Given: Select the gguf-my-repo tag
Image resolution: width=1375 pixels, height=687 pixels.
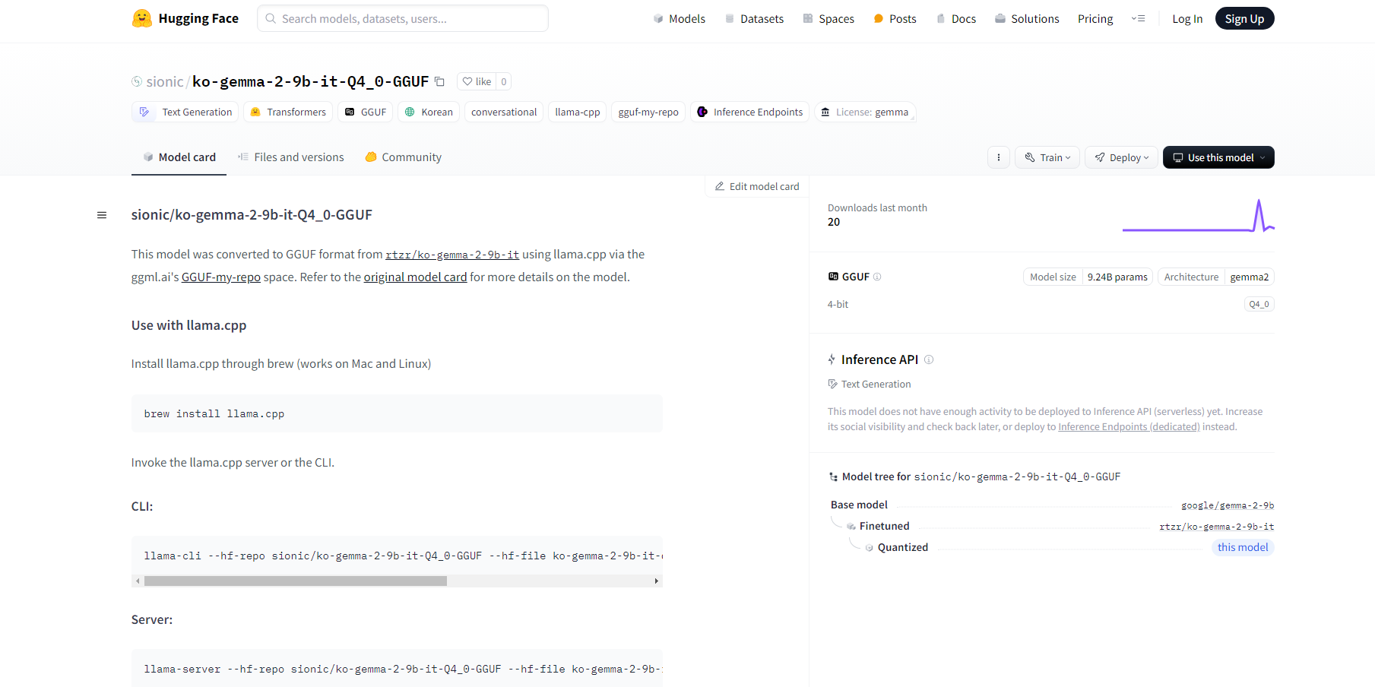Looking at the screenshot, I should [x=648, y=112].
